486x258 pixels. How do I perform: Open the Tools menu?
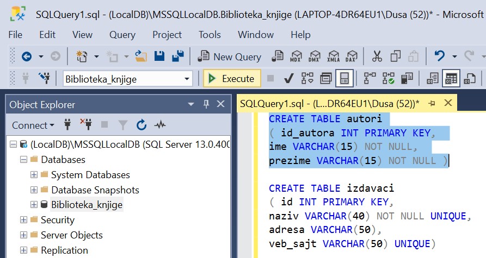pyautogui.click(x=210, y=35)
